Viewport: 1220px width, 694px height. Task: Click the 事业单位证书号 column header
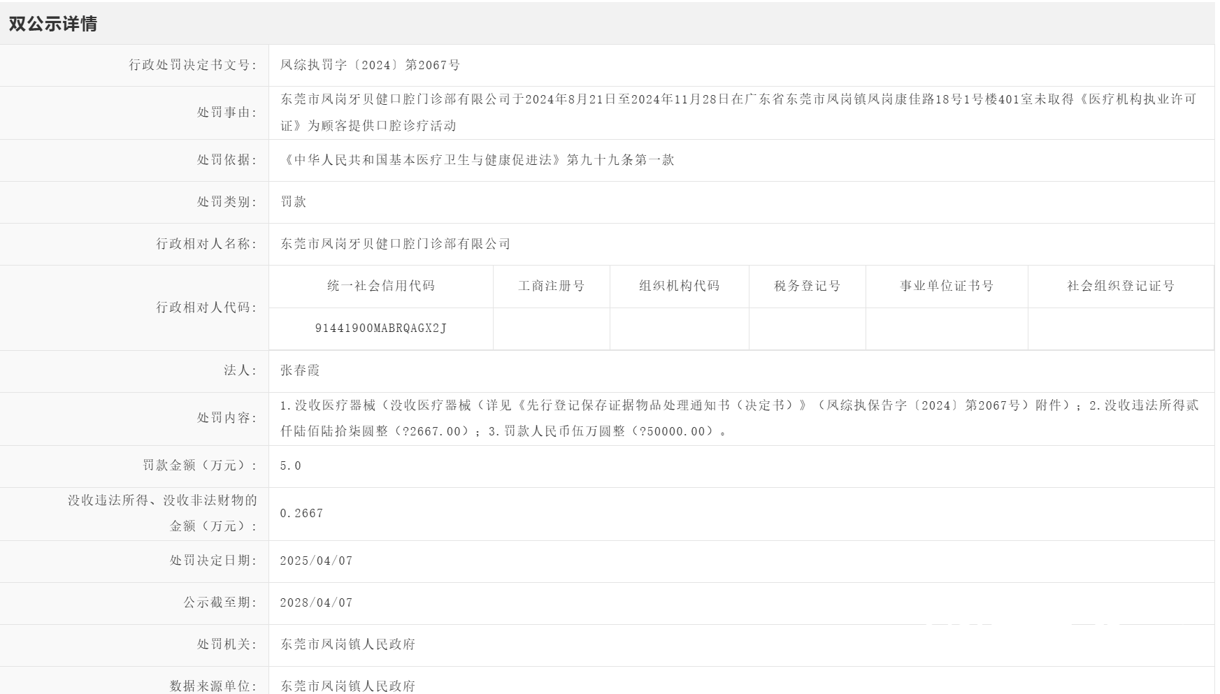tap(947, 286)
